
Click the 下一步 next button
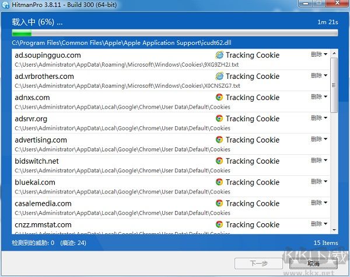tap(258, 264)
